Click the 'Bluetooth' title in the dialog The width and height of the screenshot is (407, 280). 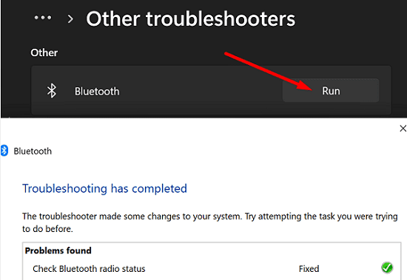(33, 151)
